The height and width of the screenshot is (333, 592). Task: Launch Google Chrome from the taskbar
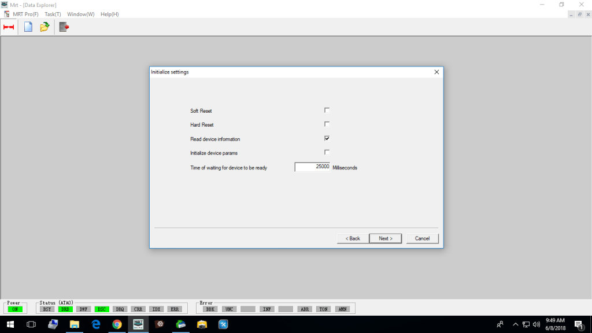[x=117, y=324]
